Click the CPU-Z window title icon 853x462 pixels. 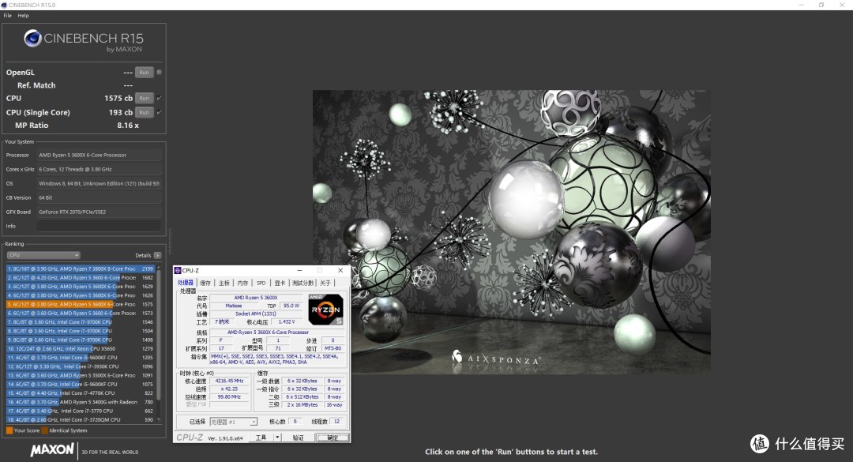point(178,270)
